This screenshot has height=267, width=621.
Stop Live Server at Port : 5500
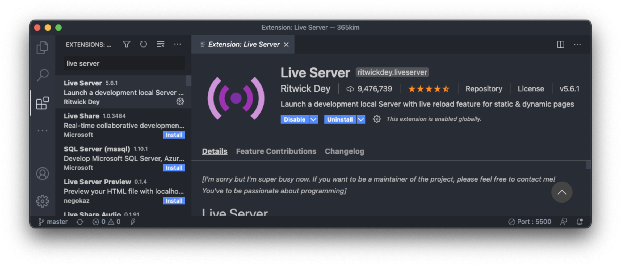530,222
